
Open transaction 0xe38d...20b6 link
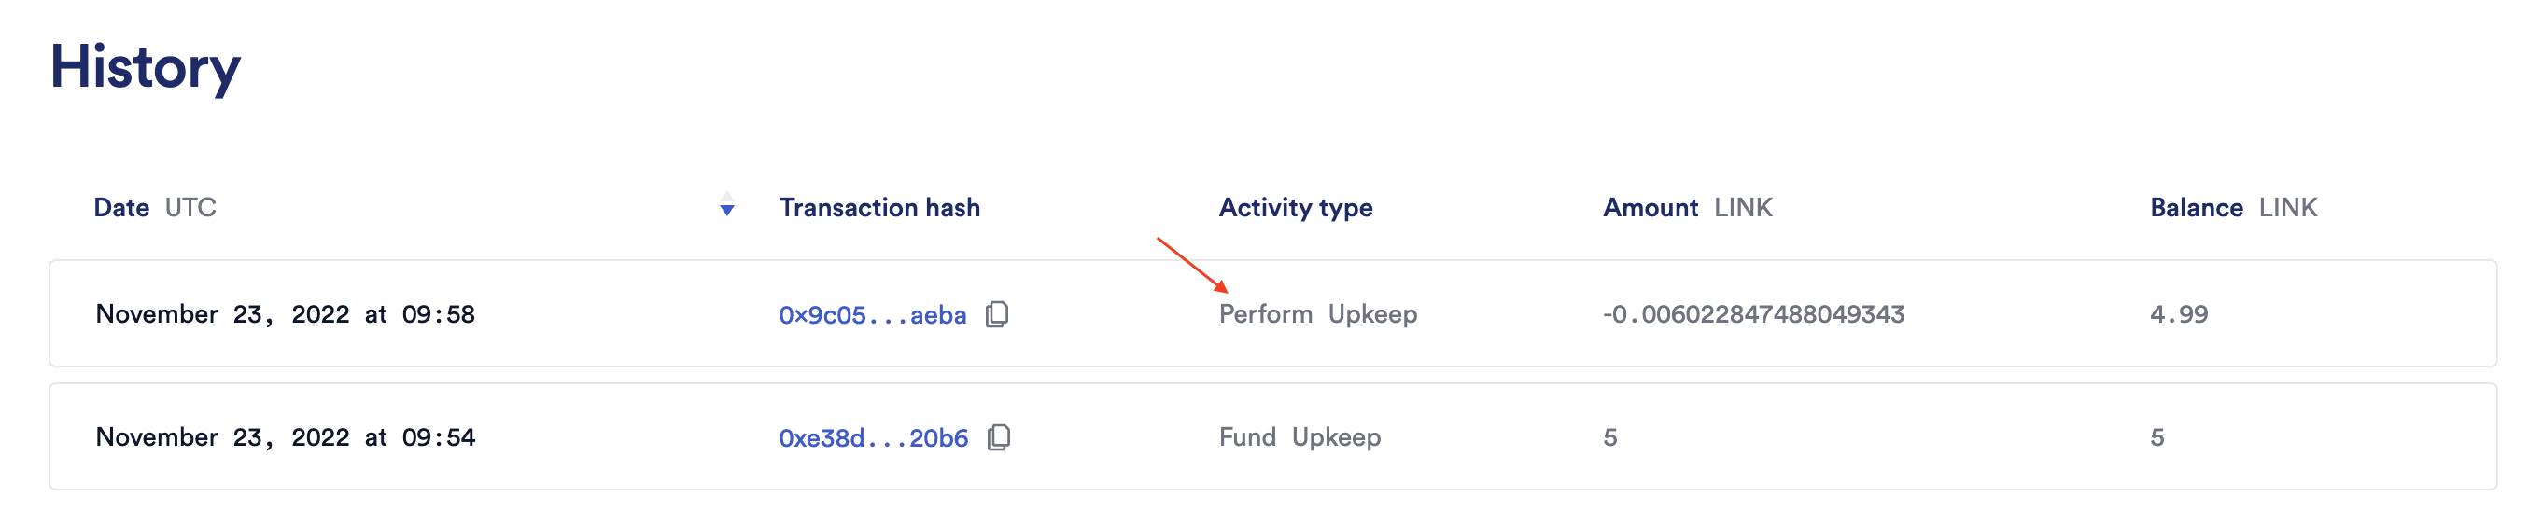tap(874, 438)
